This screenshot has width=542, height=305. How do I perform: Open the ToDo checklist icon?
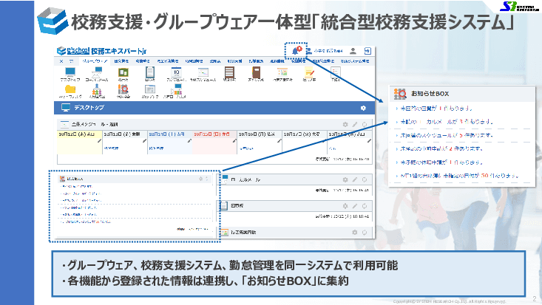(335, 72)
